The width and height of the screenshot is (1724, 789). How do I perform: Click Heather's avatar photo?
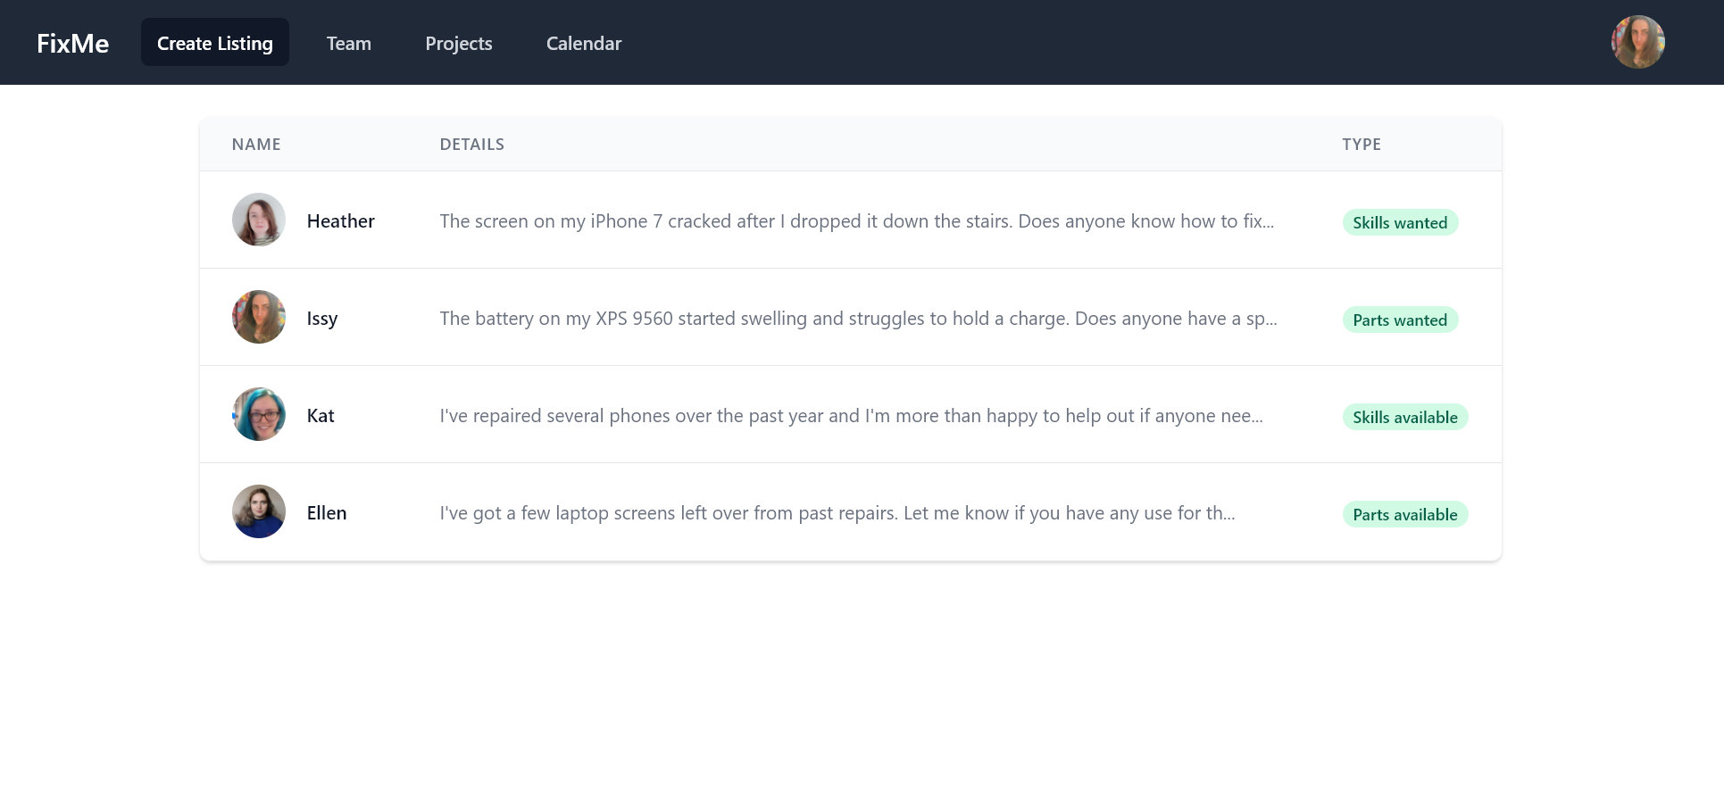(x=259, y=220)
